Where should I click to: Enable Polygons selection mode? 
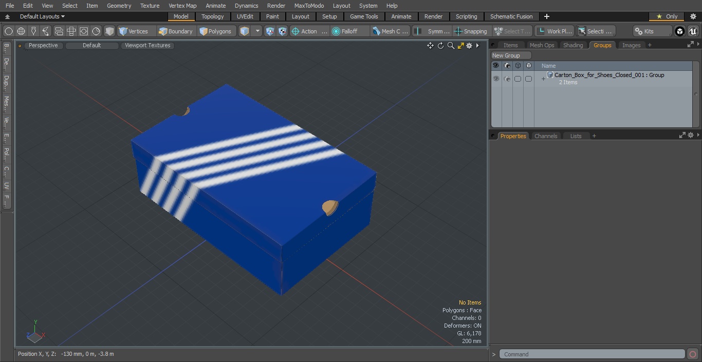pos(216,31)
